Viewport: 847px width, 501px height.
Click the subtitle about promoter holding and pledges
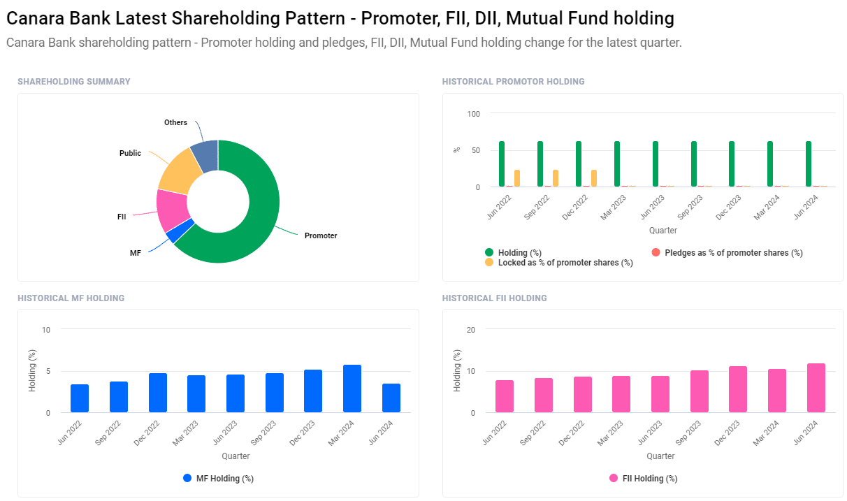[x=344, y=43]
